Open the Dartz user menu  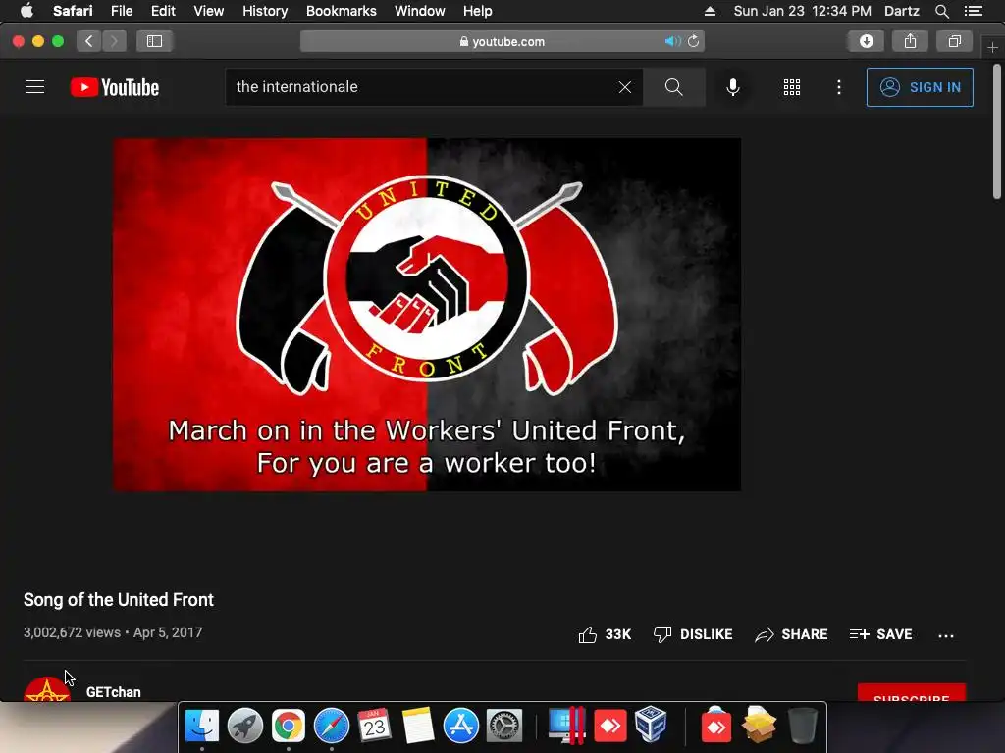pos(902,11)
